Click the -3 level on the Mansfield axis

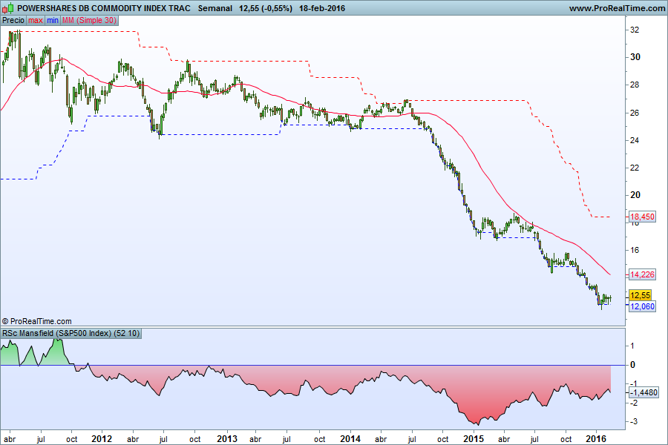pyautogui.click(x=634, y=421)
